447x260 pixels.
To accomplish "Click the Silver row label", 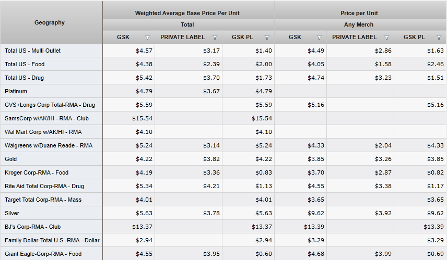I will 12,213.
